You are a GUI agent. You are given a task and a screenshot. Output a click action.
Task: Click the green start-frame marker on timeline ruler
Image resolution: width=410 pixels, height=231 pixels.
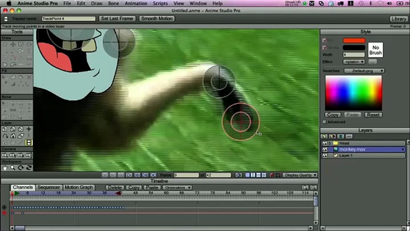click(17, 193)
